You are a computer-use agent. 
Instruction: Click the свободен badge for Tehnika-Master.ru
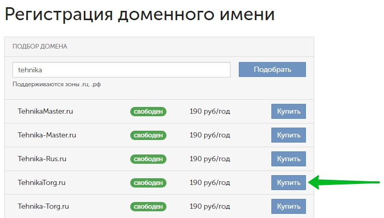[148, 135]
